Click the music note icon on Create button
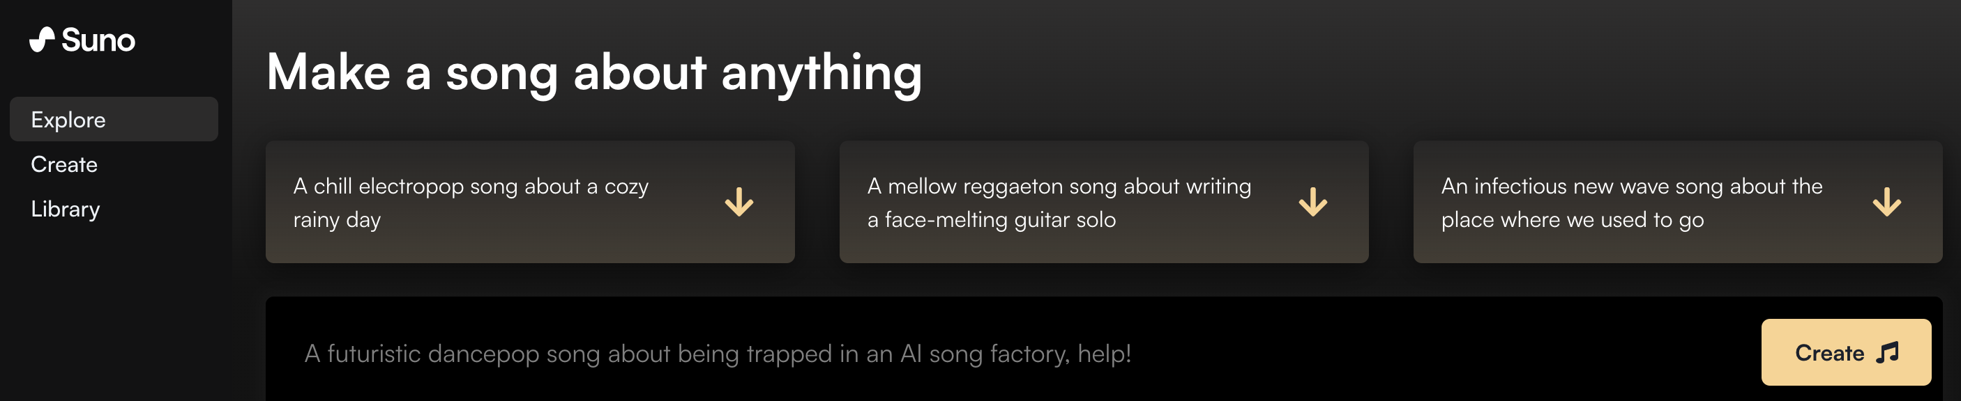Viewport: 1961px width, 401px height. click(x=1888, y=353)
